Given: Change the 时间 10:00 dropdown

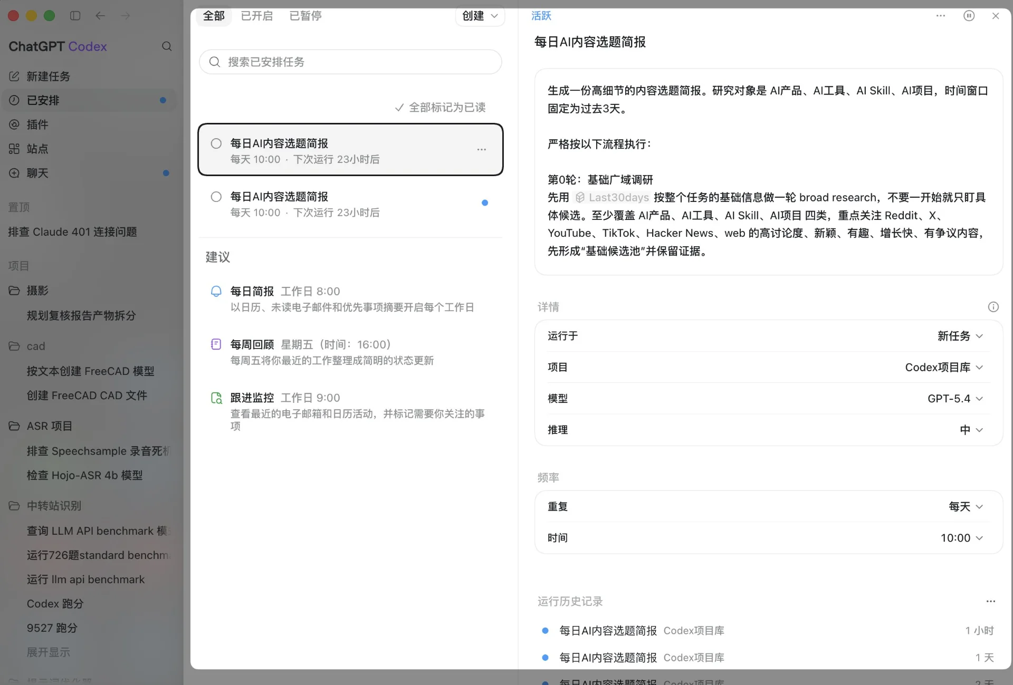Looking at the screenshot, I should tap(962, 538).
